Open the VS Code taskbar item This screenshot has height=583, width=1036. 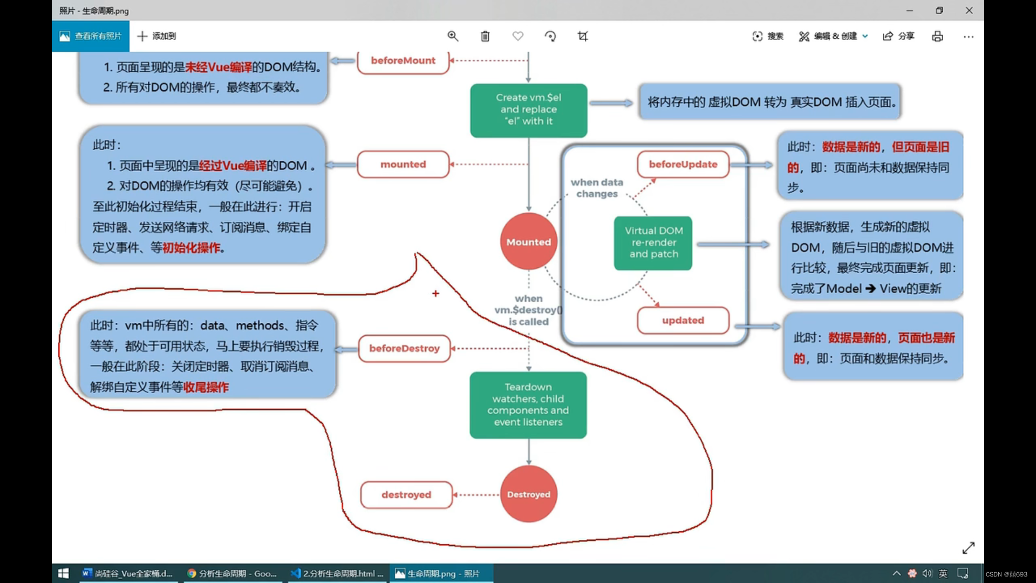coord(337,573)
